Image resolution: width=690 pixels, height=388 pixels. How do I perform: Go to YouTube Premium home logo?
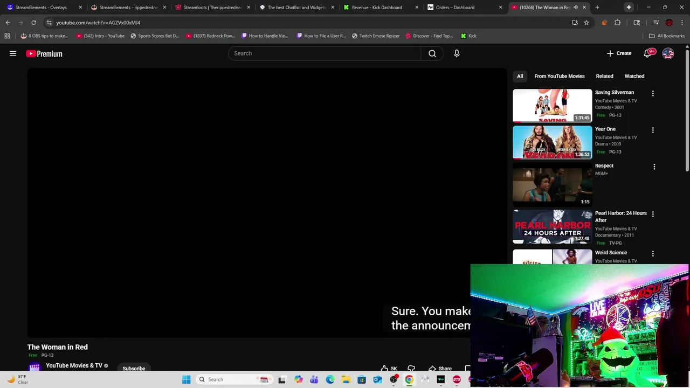click(44, 53)
